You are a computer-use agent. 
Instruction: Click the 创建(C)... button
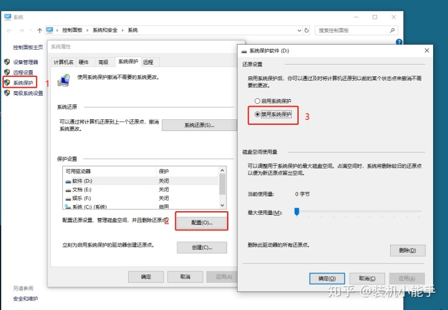coord(202,247)
